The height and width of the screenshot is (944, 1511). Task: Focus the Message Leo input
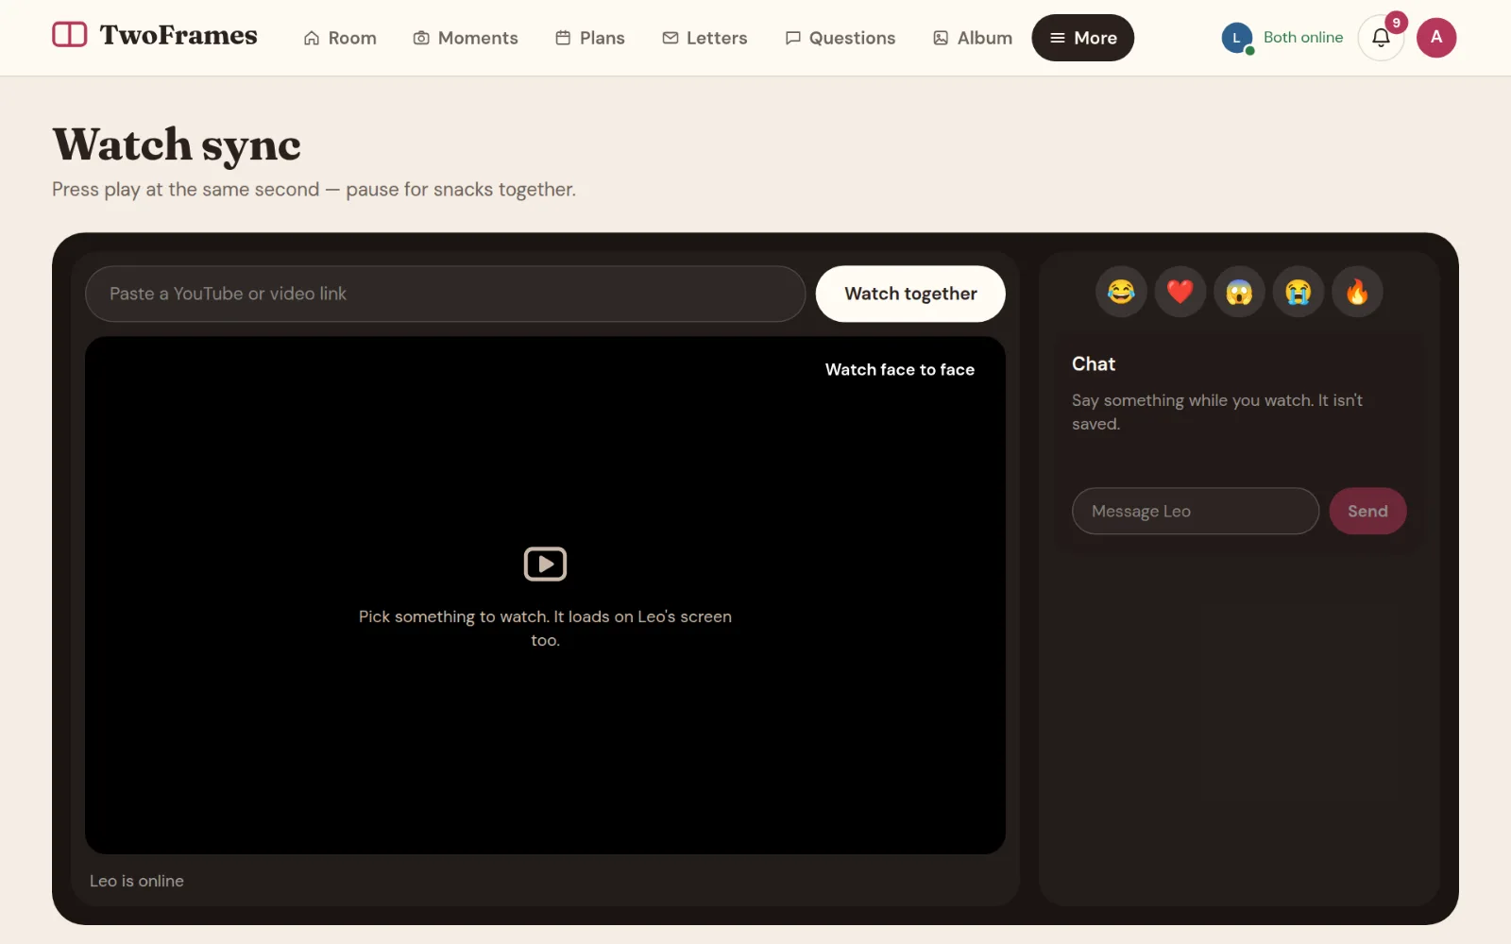tap(1196, 512)
